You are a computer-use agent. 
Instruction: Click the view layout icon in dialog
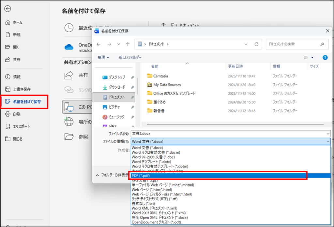point(306,57)
